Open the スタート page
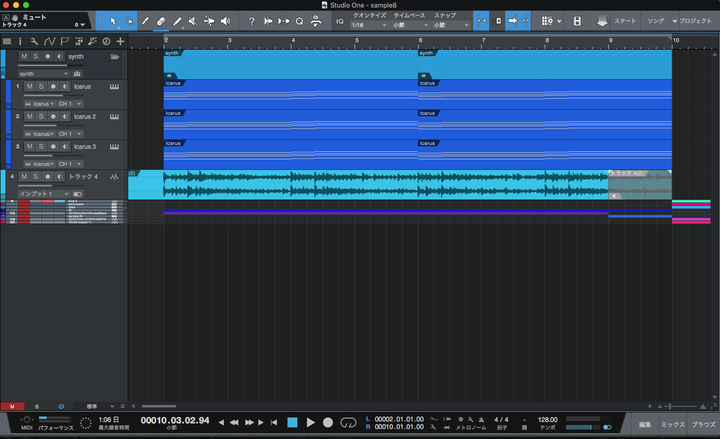This screenshot has height=439, width=720. [x=625, y=21]
